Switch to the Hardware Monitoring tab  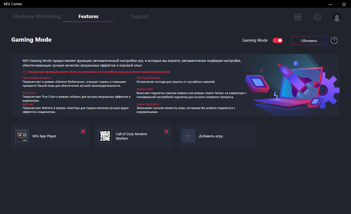(x=37, y=17)
